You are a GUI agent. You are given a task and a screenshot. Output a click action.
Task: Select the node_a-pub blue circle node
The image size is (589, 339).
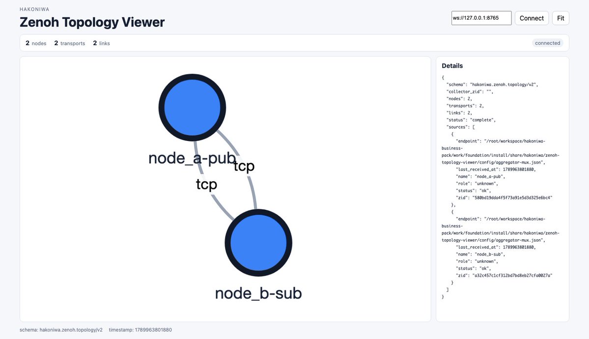[x=192, y=108]
